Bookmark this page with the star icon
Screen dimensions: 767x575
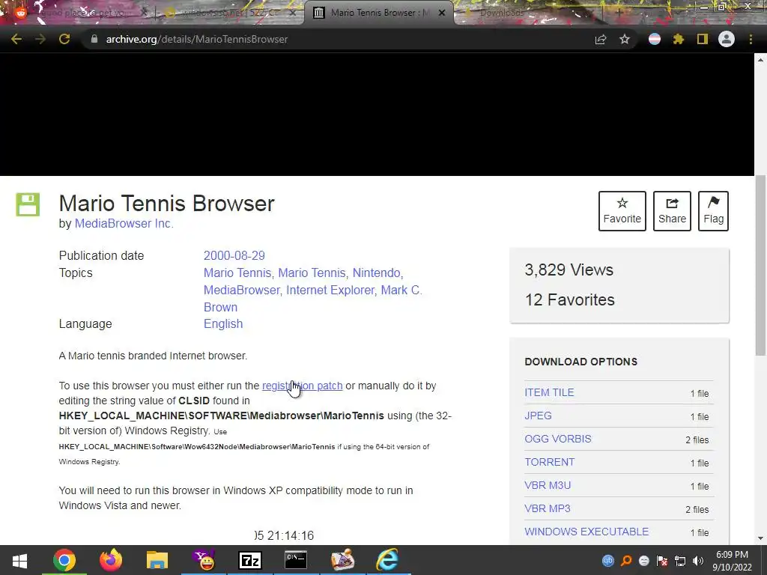(x=625, y=39)
